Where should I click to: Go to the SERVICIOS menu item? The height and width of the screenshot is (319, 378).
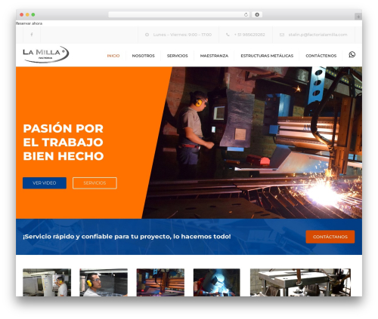(177, 56)
